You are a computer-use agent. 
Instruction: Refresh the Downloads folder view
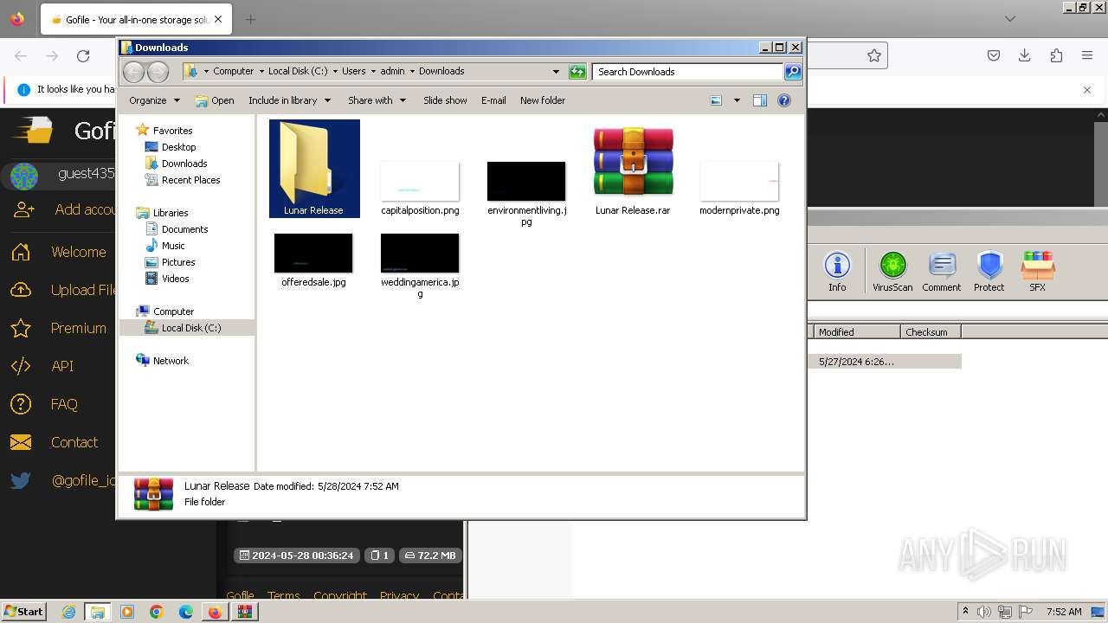click(577, 72)
